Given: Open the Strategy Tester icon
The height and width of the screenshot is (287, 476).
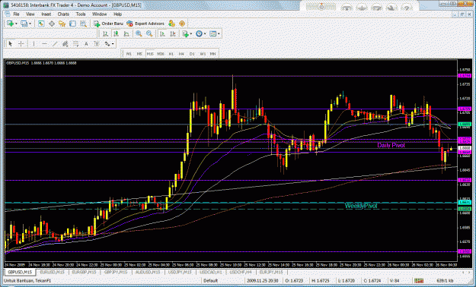Looking at the screenshot, I should (x=83, y=24).
